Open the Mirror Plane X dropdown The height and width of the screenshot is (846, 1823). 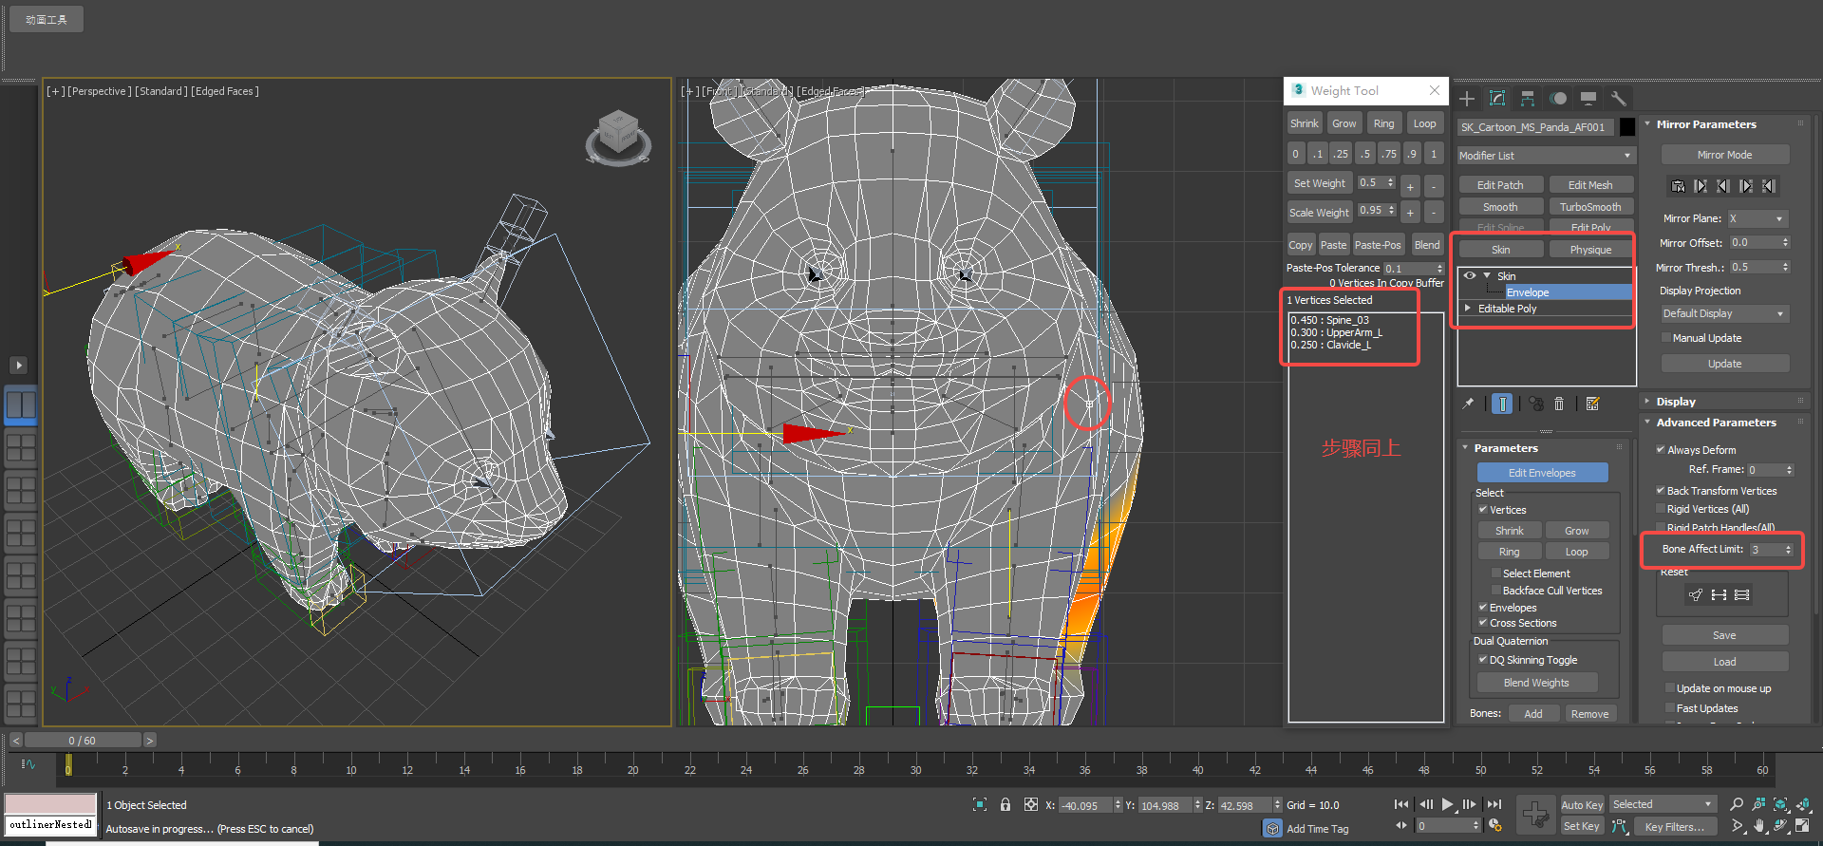(x=1757, y=218)
